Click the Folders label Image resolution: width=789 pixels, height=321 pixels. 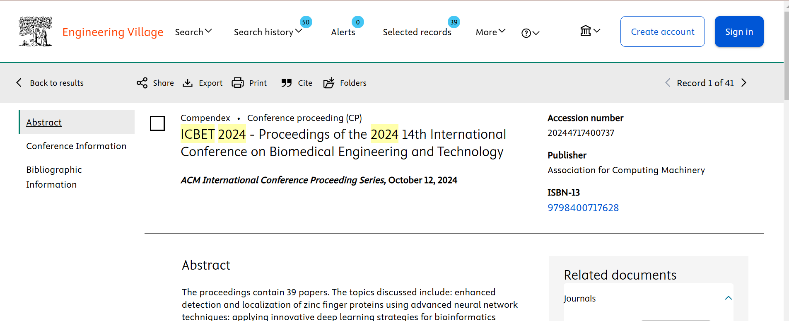(353, 83)
